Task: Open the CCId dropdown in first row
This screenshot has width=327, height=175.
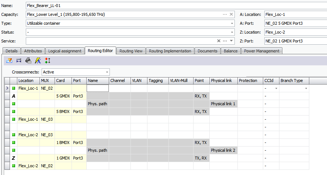Action: tap(276, 89)
